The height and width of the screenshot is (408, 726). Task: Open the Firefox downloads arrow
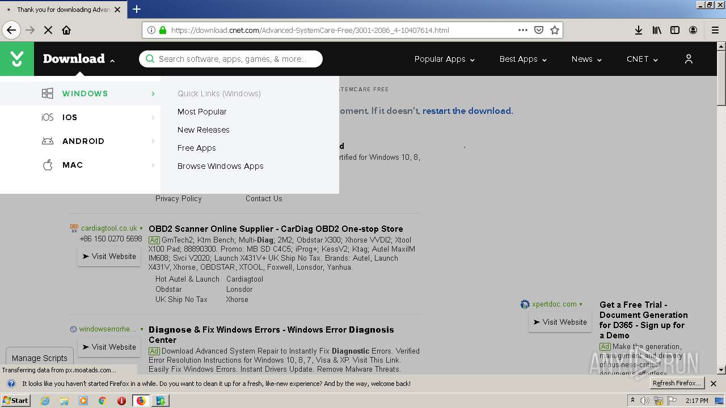pos(639,30)
